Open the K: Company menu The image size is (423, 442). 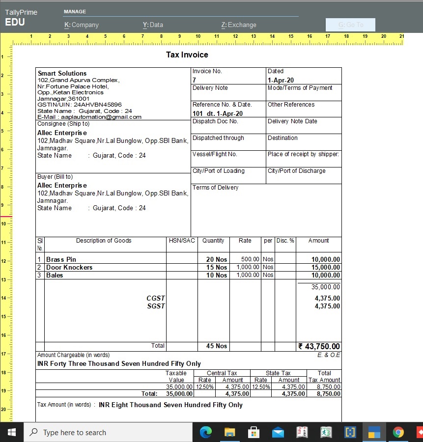click(82, 25)
